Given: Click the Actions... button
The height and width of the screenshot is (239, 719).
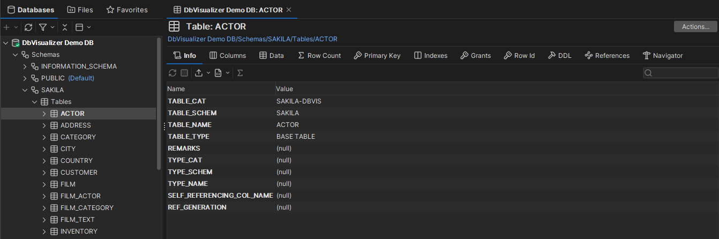Looking at the screenshot, I should tap(695, 27).
